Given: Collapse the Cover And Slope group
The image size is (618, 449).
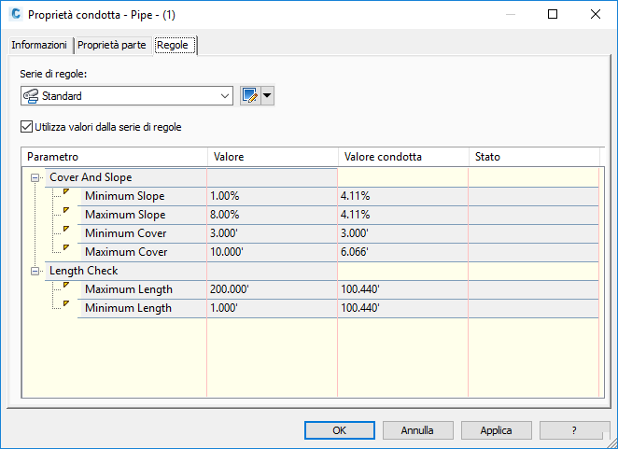Looking at the screenshot, I should tap(35, 177).
